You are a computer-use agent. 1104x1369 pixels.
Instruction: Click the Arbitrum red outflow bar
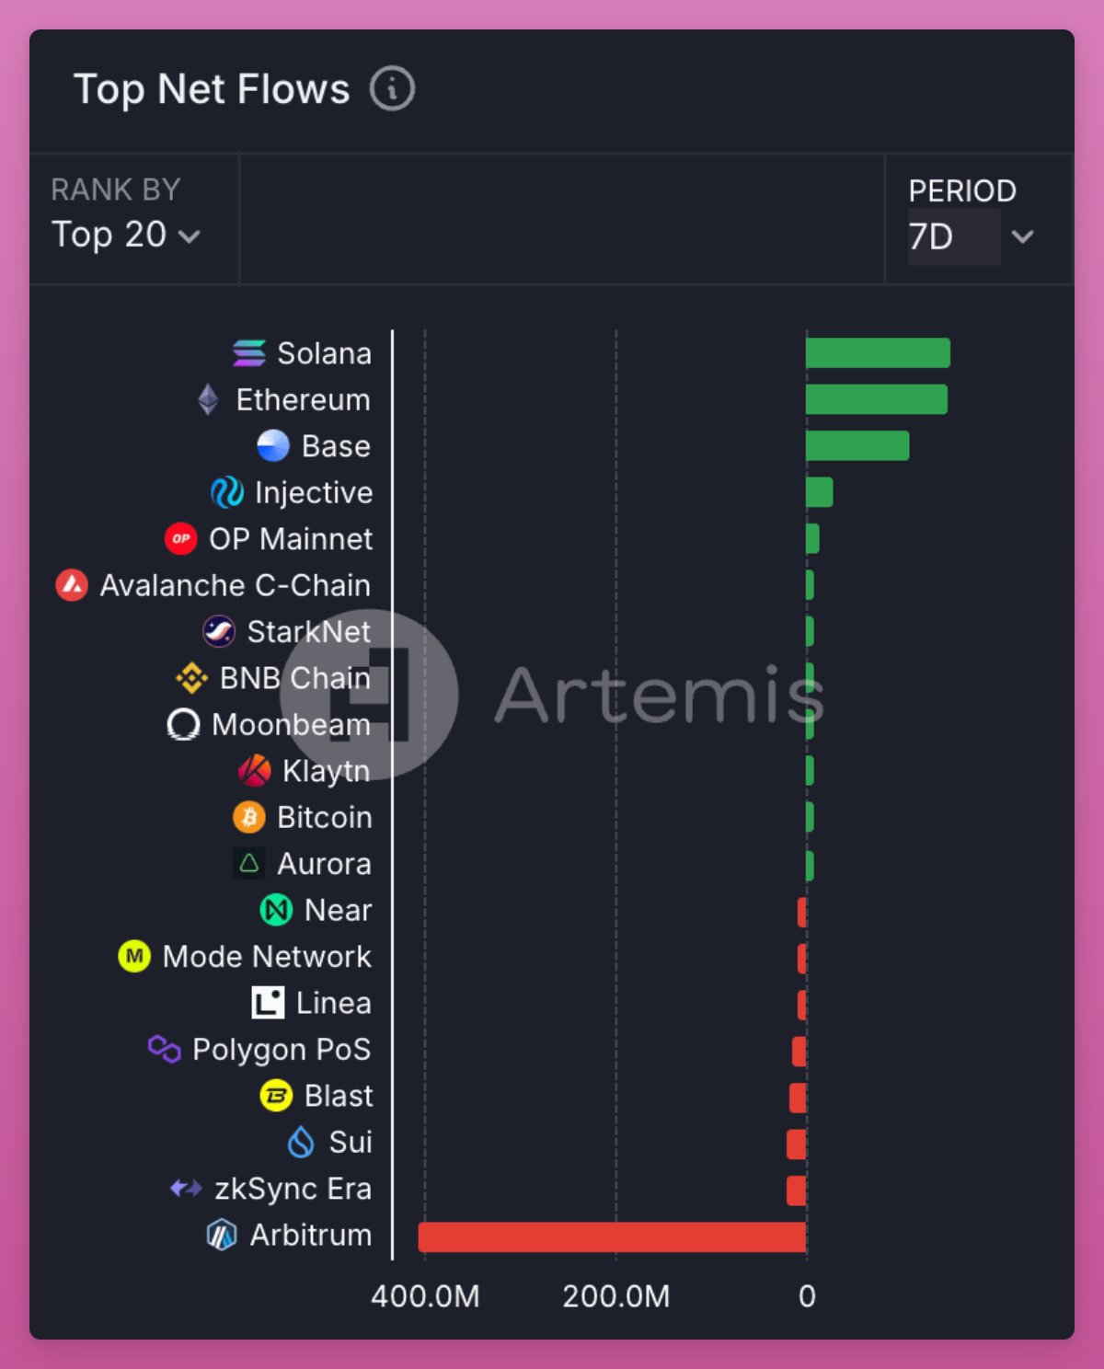tap(612, 1237)
